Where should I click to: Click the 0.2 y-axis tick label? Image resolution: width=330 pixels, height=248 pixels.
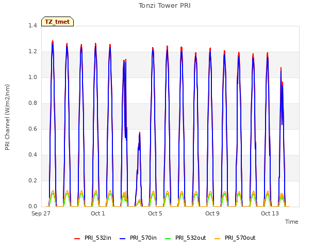[32, 181]
